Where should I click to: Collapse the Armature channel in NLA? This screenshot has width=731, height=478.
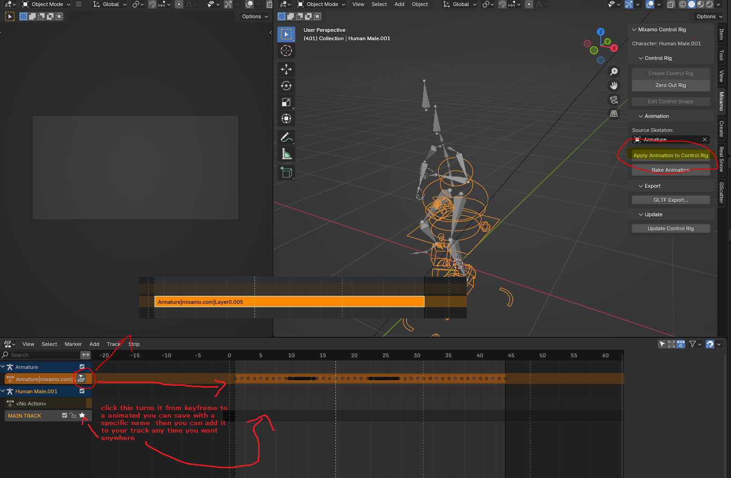(x=3, y=367)
